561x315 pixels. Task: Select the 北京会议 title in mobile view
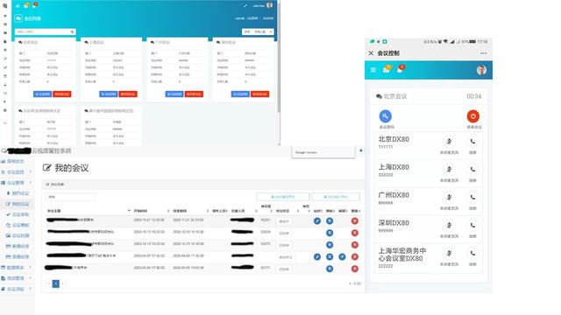(395, 96)
